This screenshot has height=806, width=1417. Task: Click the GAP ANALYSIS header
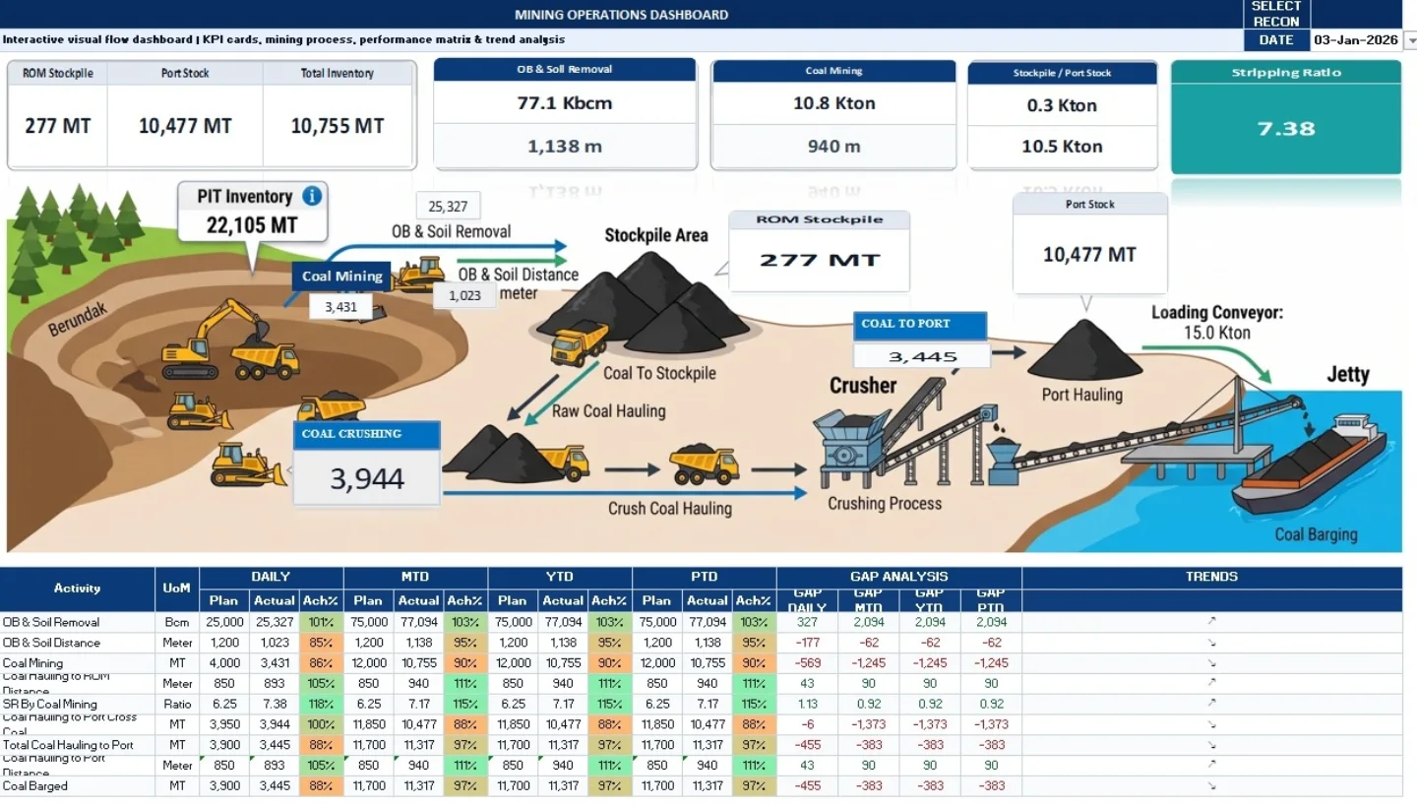click(x=898, y=577)
